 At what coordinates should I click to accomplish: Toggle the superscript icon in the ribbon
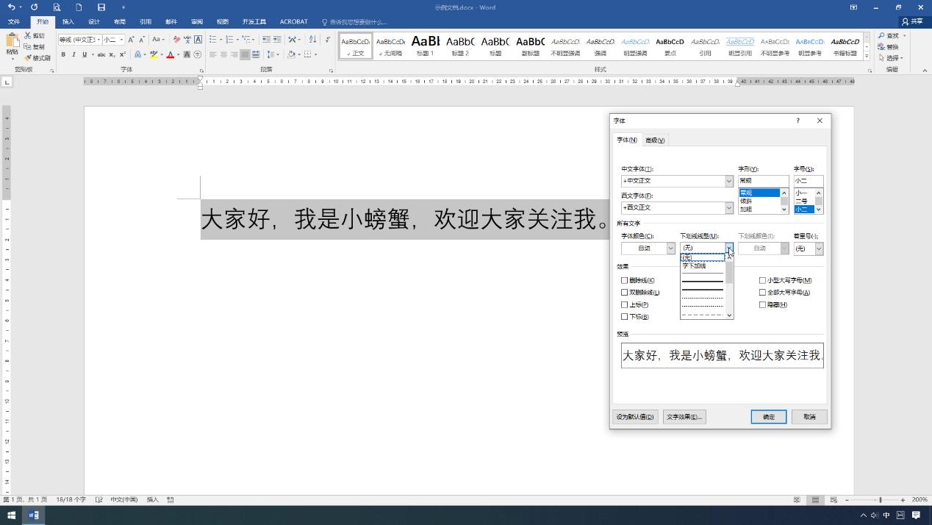tap(121, 54)
